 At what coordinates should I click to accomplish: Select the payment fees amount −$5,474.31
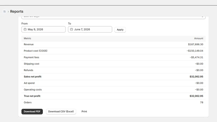click(x=196, y=57)
